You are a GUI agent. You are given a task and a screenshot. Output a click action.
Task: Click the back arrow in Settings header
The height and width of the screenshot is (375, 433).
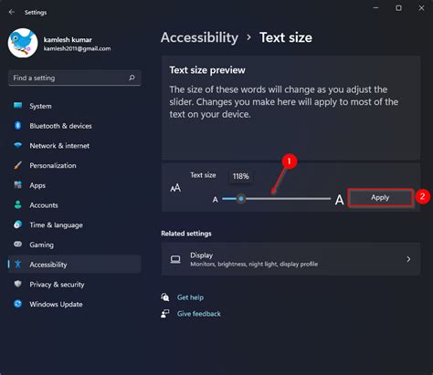[x=12, y=12]
